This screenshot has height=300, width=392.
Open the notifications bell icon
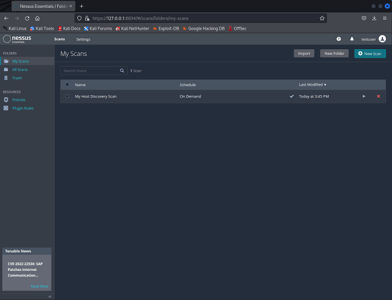[x=352, y=39]
